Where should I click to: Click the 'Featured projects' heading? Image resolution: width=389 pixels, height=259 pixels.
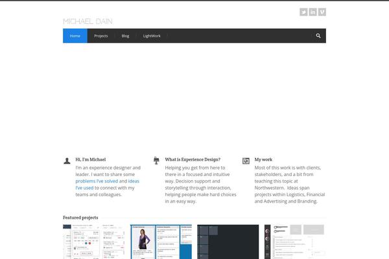coord(80,218)
